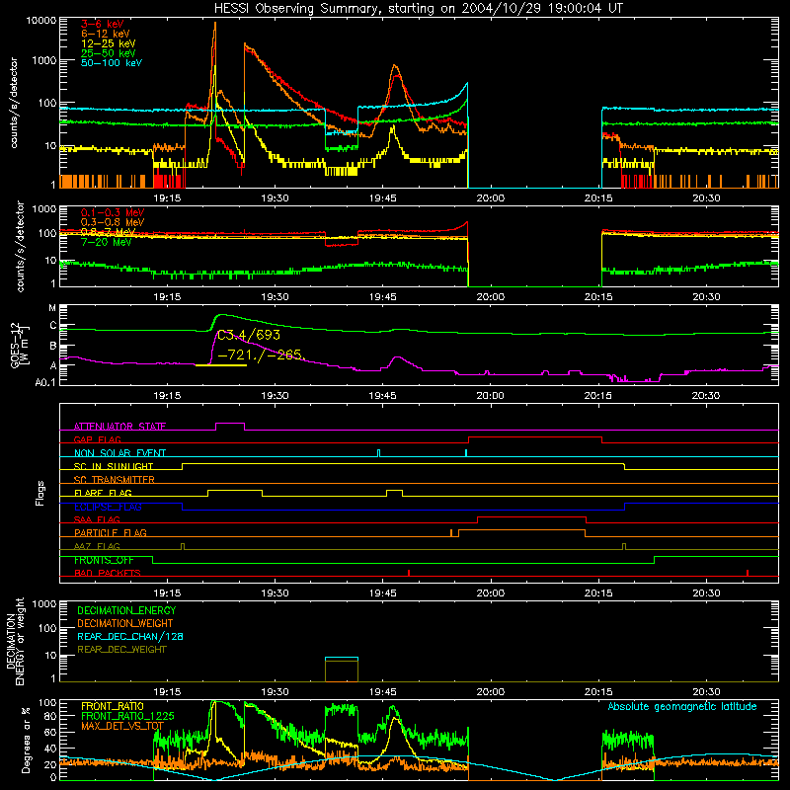Image resolution: width=790 pixels, height=790 pixels.
Task: Select the red 3-6 keV legend label
Action: point(103,24)
